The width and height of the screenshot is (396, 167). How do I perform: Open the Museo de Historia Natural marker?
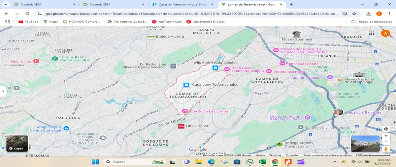point(308,117)
